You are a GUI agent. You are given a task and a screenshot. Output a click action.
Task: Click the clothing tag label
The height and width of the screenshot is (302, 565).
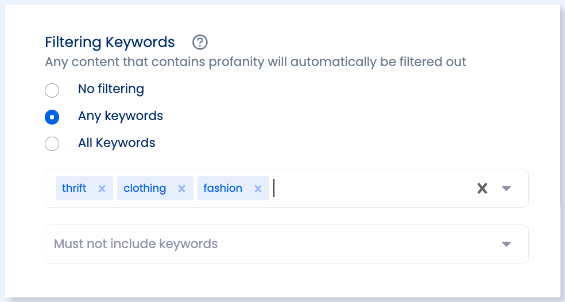point(145,188)
